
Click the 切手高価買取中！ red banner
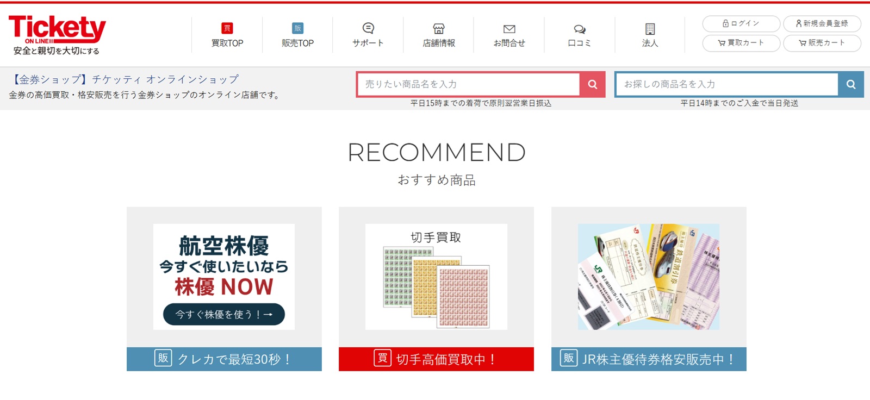click(x=436, y=359)
